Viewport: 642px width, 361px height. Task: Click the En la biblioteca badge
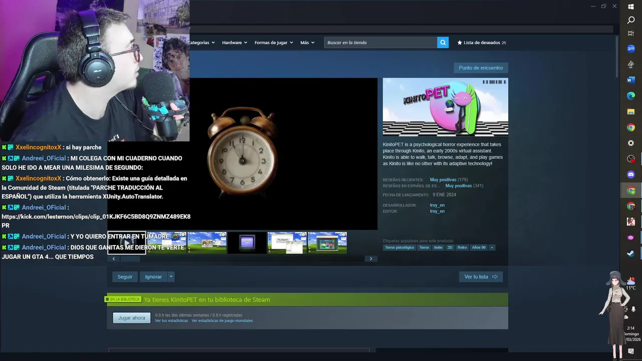click(123, 299)
